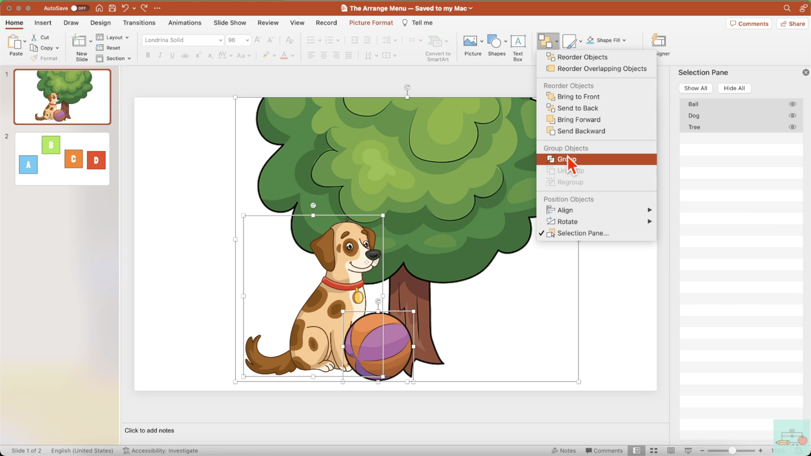811x456 pixels.
Task: Expand the Rotate submenu arrow
Action: pos(649,222)
